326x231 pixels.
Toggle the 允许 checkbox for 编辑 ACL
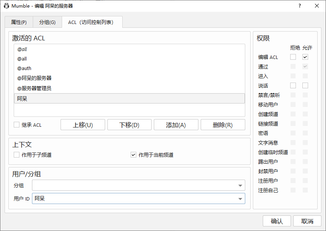[x=305, y=57]
